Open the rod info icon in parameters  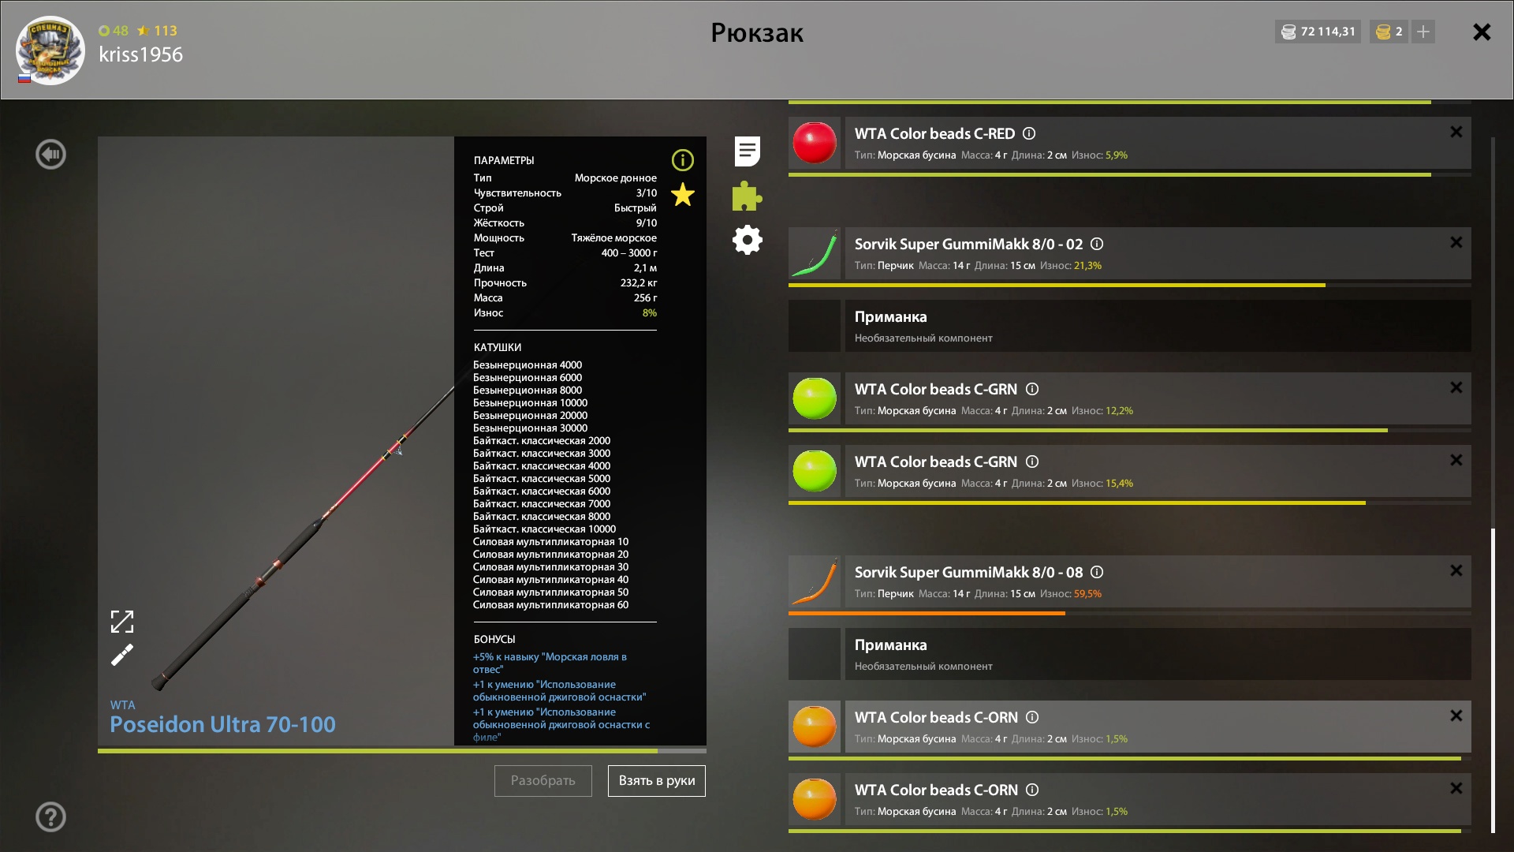683,160
